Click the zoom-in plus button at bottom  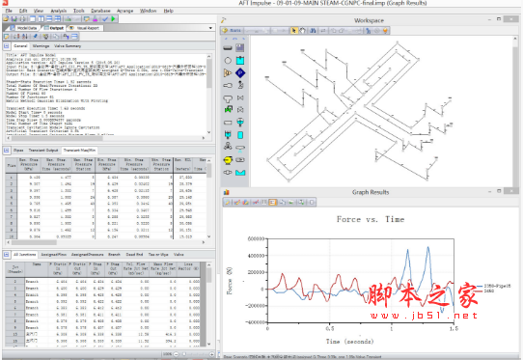click(x=211, y=354)
